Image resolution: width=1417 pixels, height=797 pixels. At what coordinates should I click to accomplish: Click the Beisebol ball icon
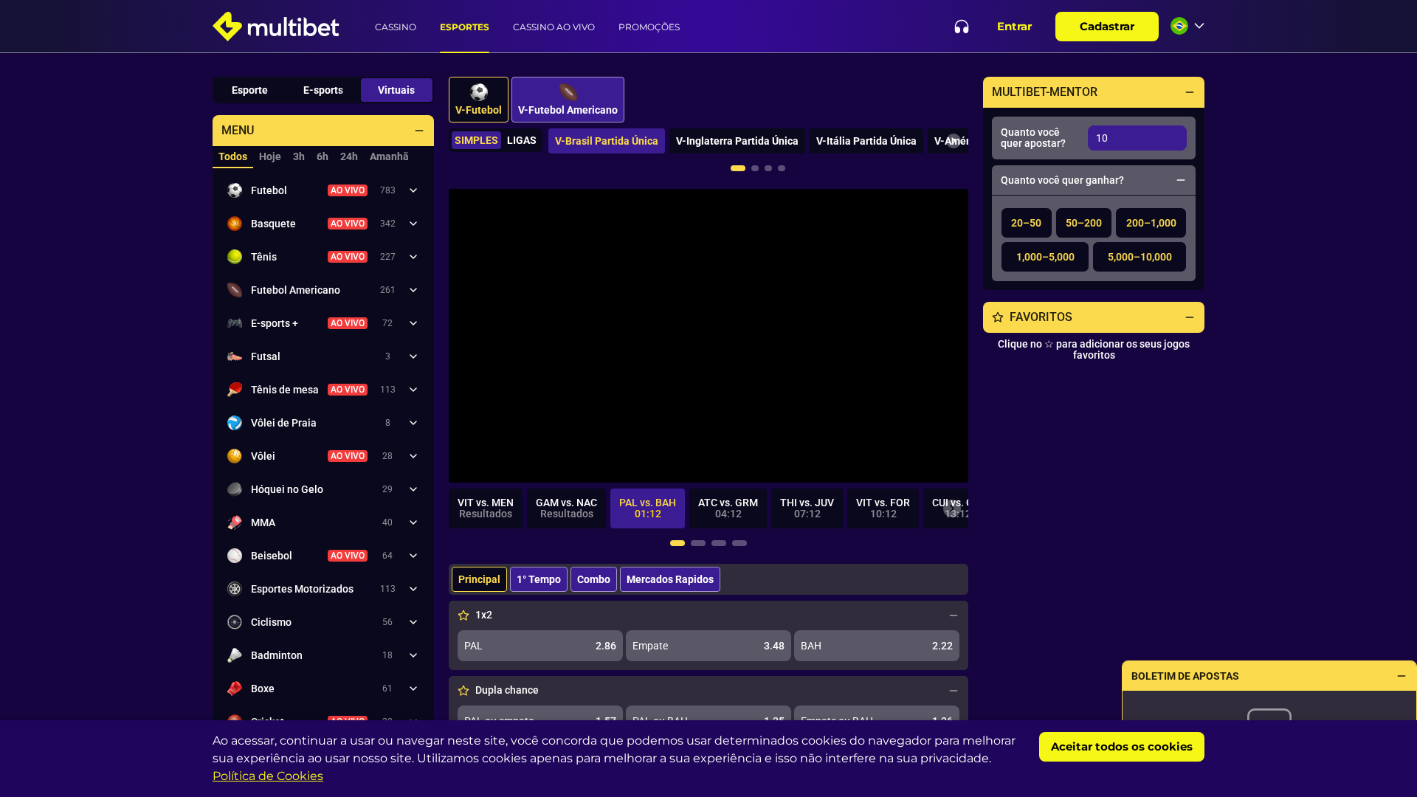pyautogui.click(x=235, y=556)
